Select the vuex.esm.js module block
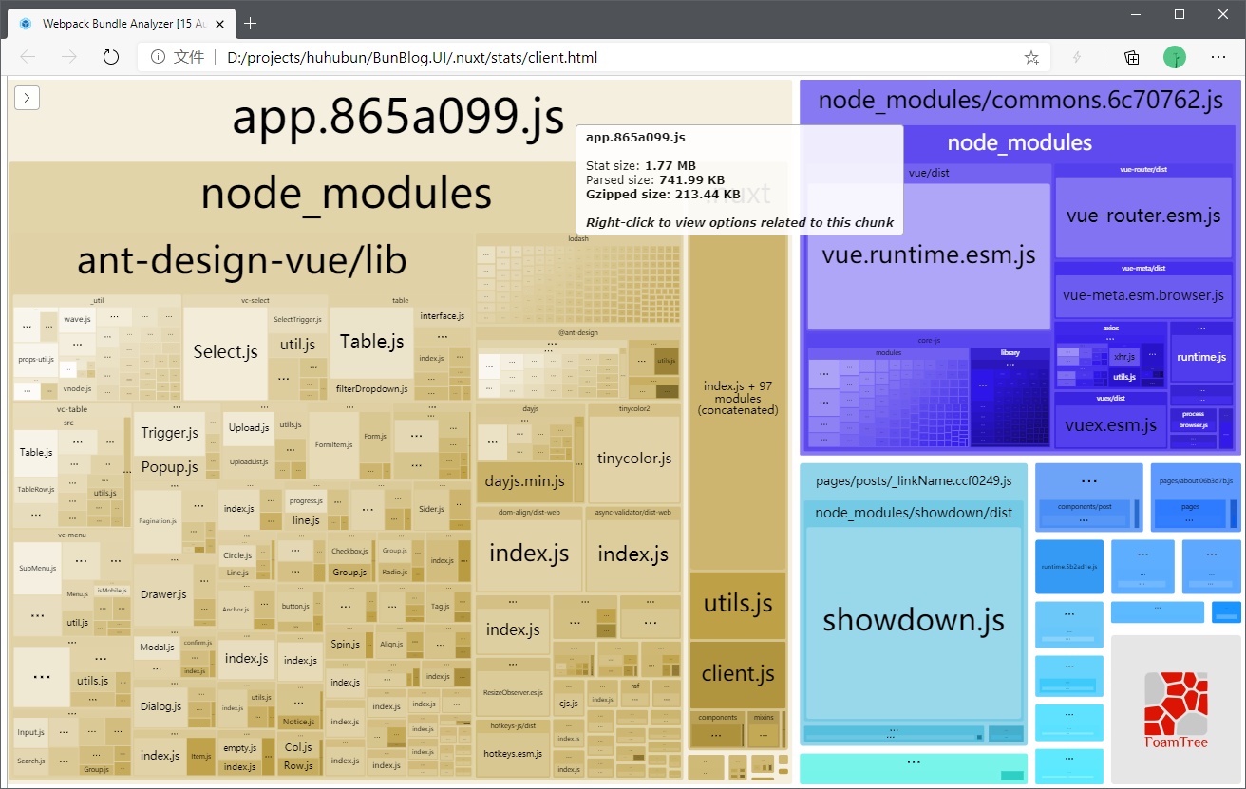This screenshot has width=1246, height=789. point(1109,424)
